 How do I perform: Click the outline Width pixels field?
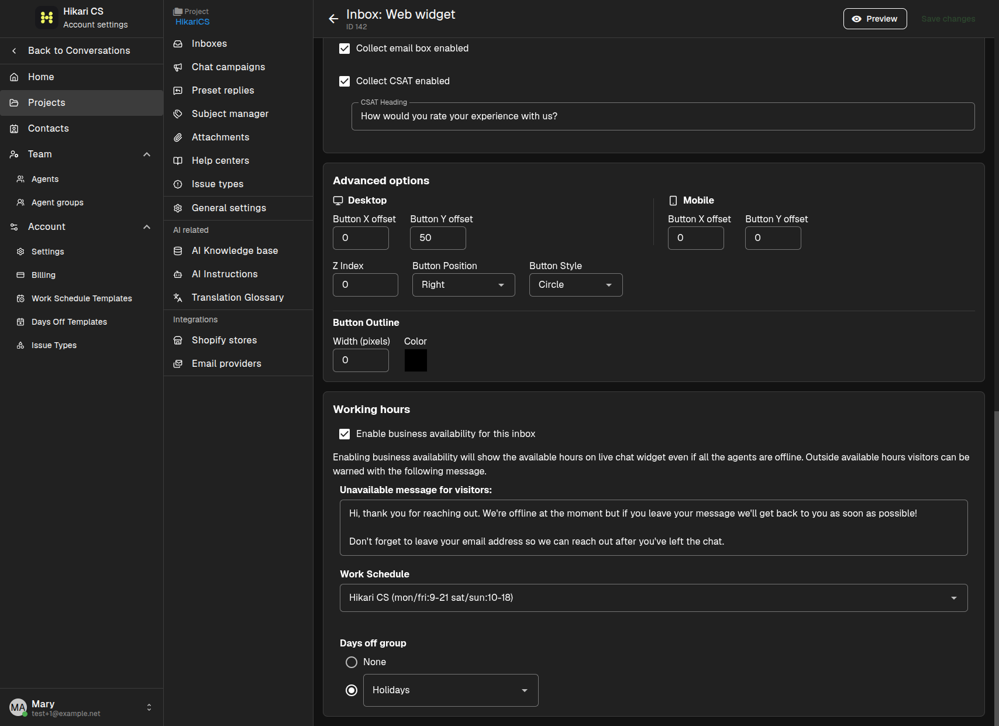pos(361,360)
